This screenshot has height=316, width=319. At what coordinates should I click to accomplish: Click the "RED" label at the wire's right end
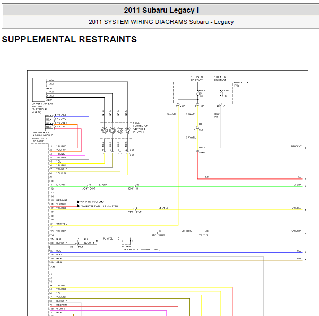tap(299, 177)
